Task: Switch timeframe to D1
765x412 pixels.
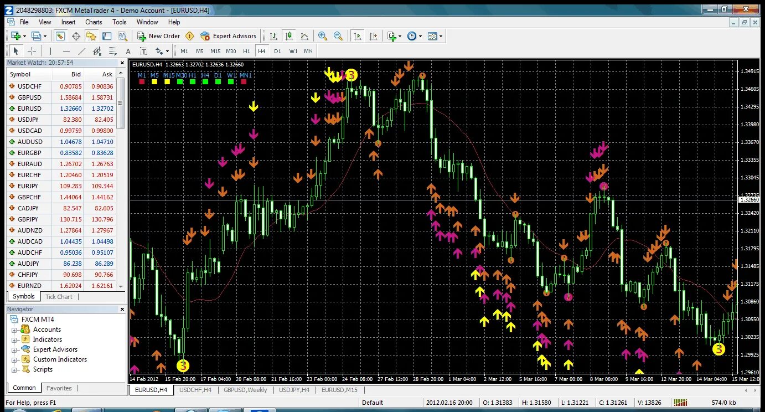Action: (277, 51)
